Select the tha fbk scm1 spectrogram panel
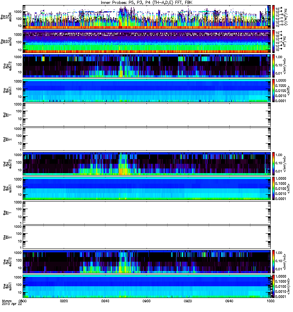 coord(147,90)
